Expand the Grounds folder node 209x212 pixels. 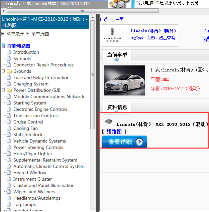[3, 71]
